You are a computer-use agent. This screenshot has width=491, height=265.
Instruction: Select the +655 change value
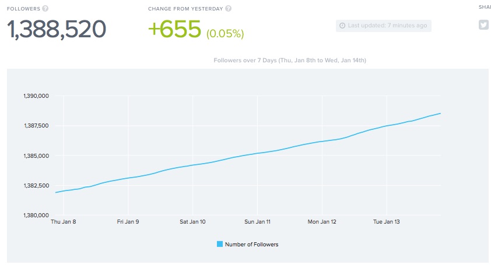point(174,29)
